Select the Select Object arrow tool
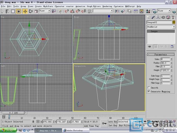Screen dimensions: 177x133 [x=2, y=11]
